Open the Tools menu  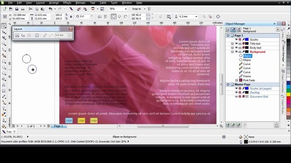(114, 3)
